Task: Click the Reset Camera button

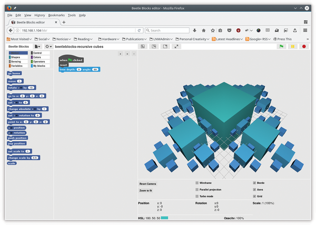Action: coord(147,183)
